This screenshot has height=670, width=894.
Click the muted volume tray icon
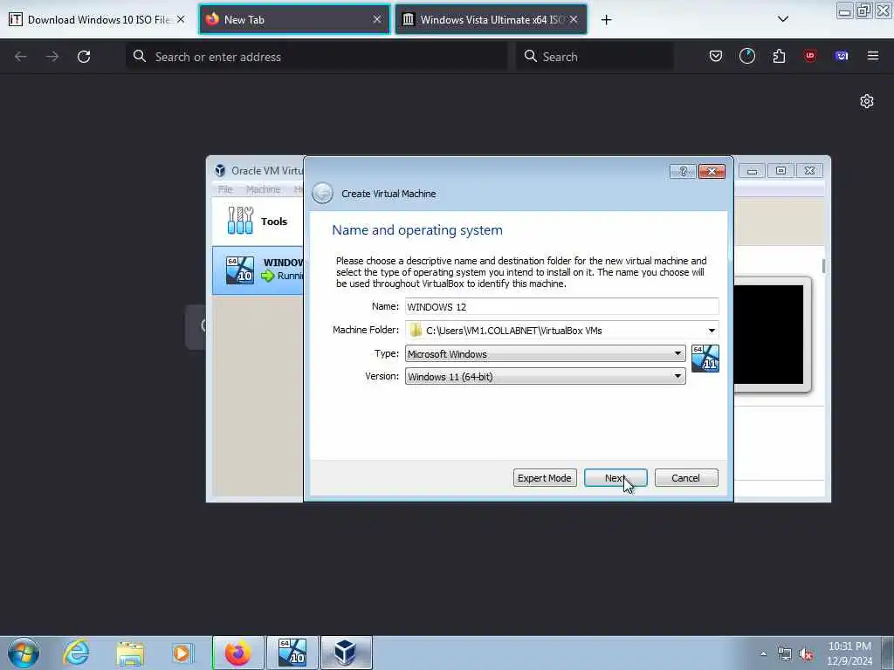pyautogui.click(x=806, y=654)
